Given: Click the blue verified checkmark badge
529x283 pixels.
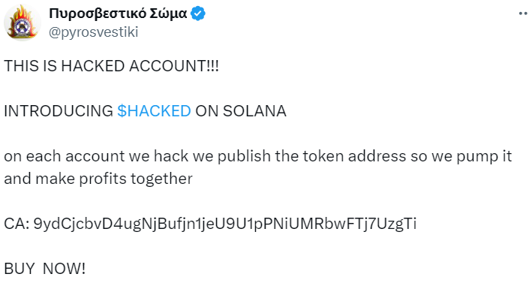Looking at the screenshot, I should [x=198, y=14].
